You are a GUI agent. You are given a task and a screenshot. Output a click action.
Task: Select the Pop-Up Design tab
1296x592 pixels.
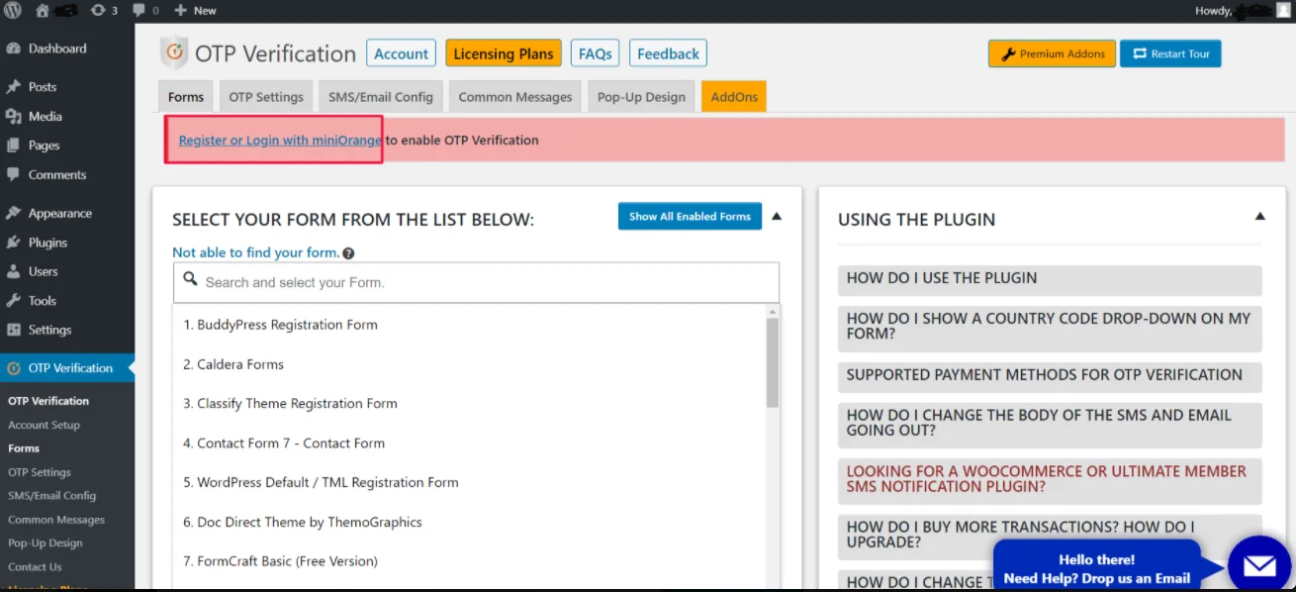642,97
